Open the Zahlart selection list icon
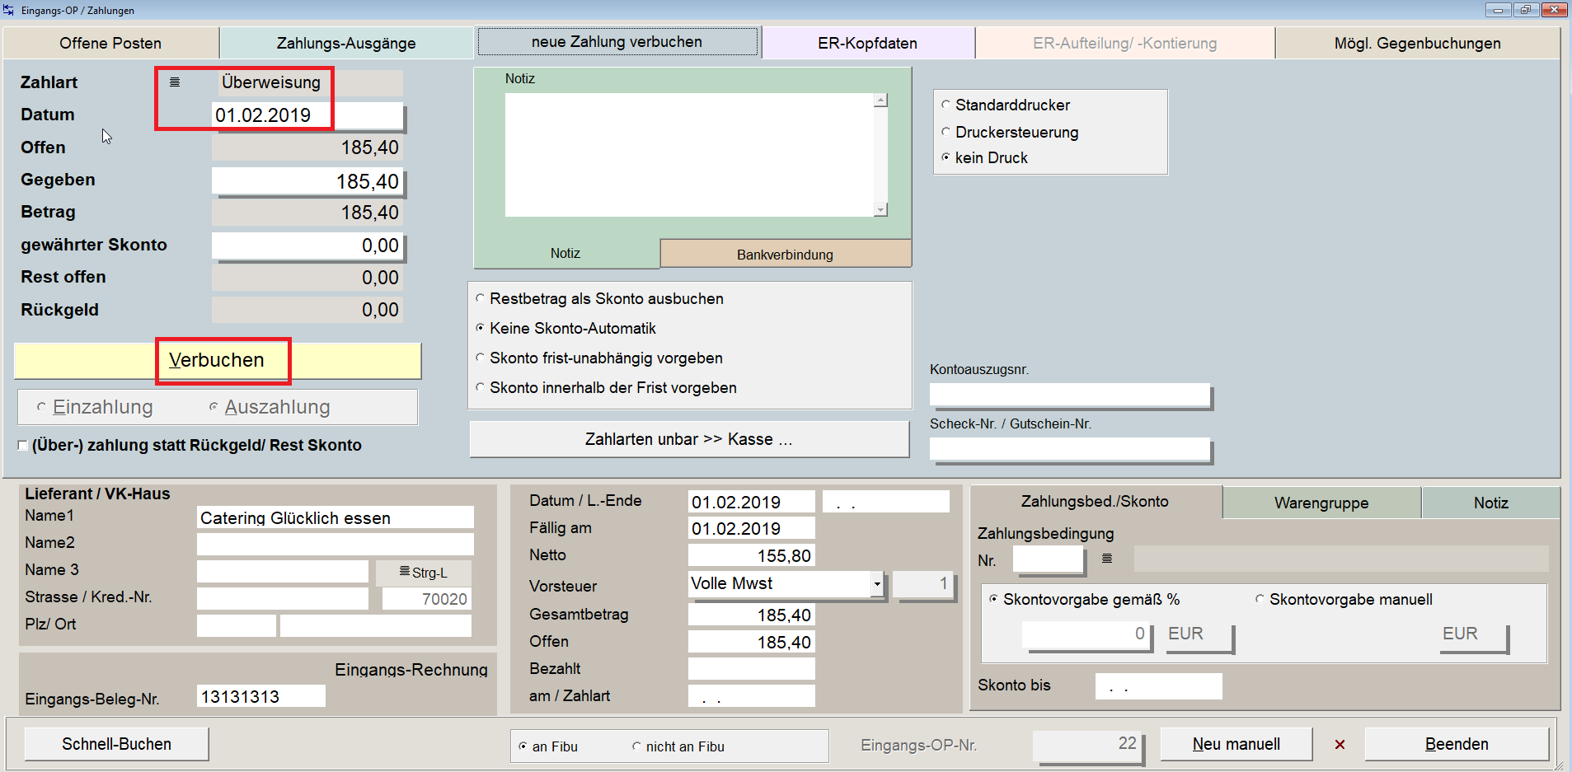Screen dimensions: 1572x772 pyautogui.click(x=175, y=82)
